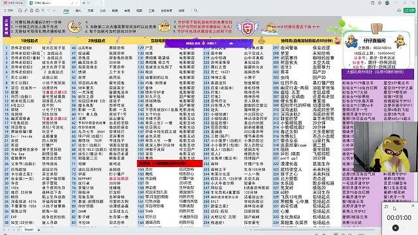This screenshot has width=418, height=235.
Task: Expand the arrow beside the new-tab plus
Action: tap(89, 3)
